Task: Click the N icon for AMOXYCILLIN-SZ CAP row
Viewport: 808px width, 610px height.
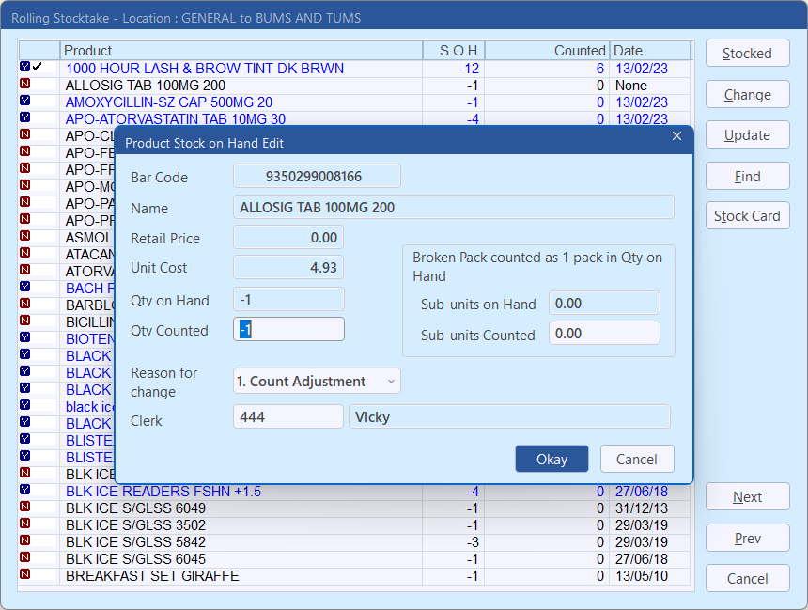Action: pyautogui.click(x=24, y=102)
